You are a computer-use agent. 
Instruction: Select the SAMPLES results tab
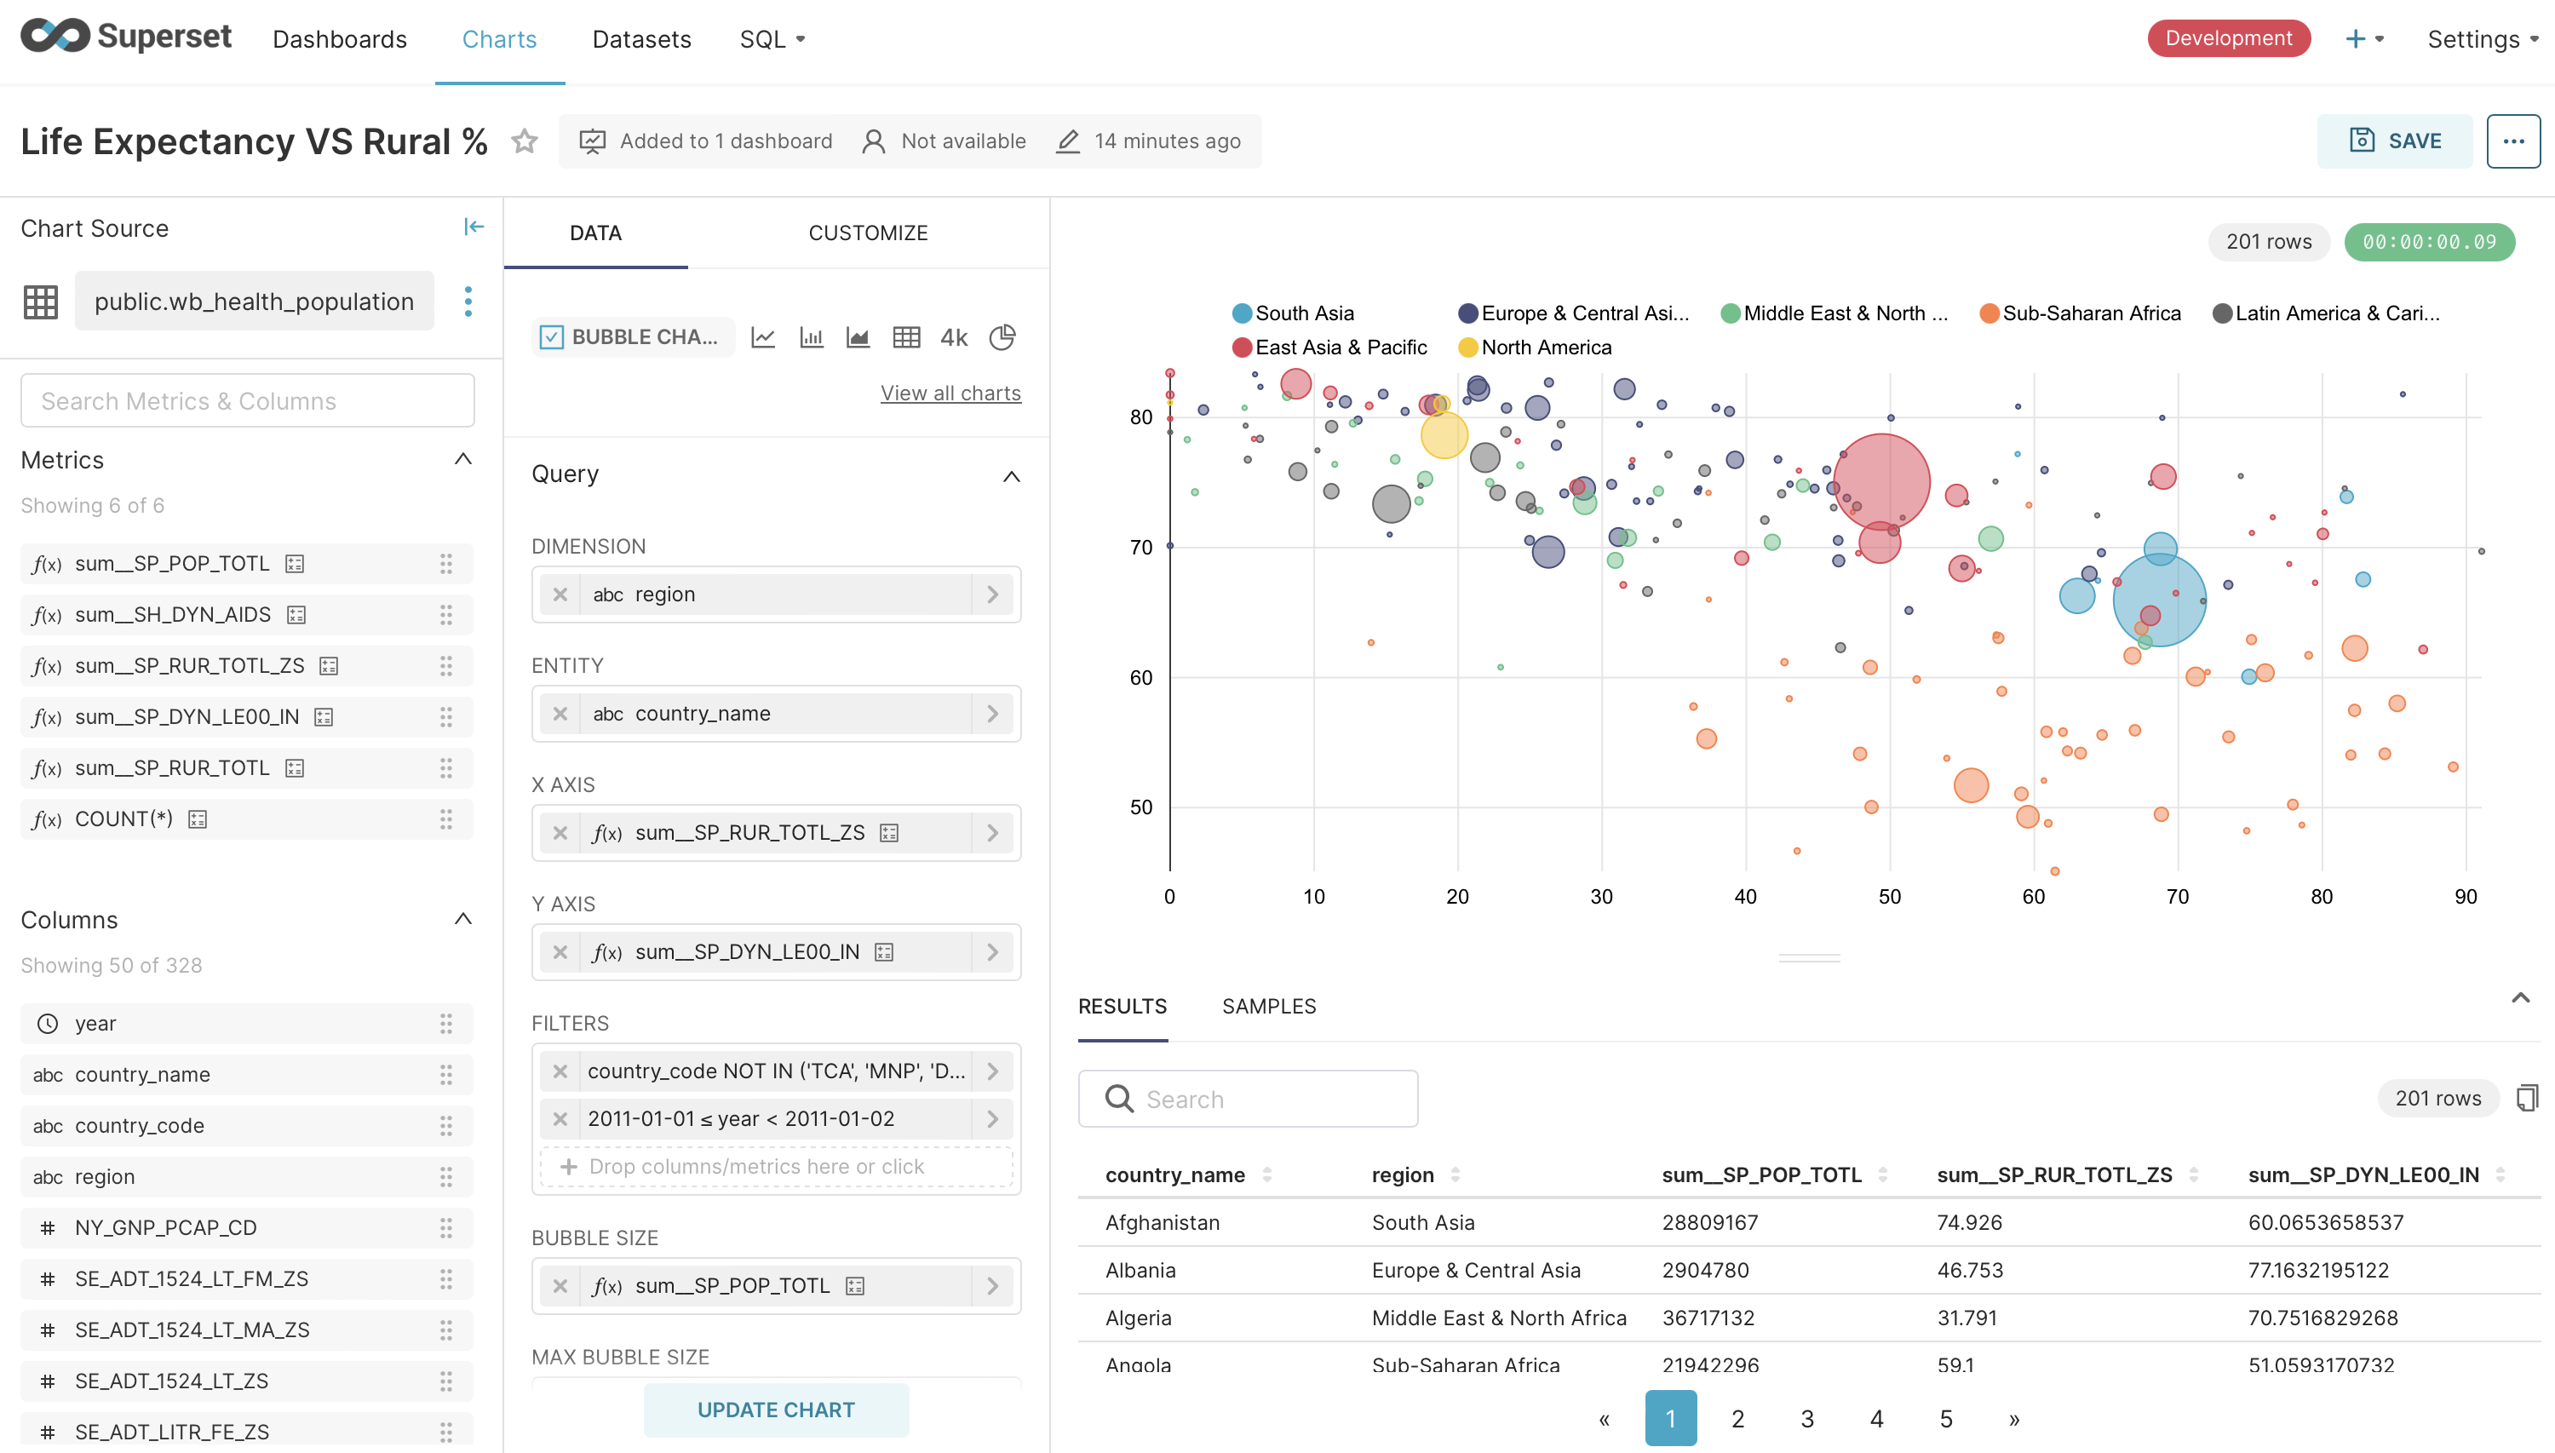click(1269, 1008)
